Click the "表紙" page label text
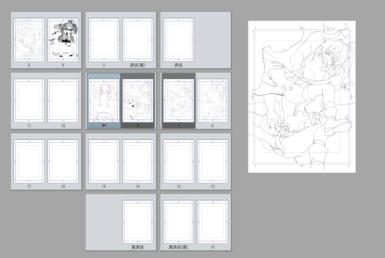This screenshot has width=385, height=258. click(179, 65)
